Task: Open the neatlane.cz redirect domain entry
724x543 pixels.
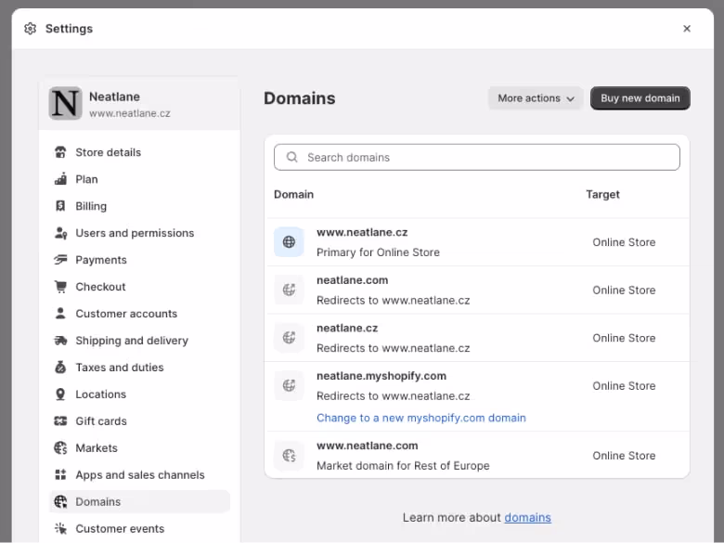Action: click(477, 338)
